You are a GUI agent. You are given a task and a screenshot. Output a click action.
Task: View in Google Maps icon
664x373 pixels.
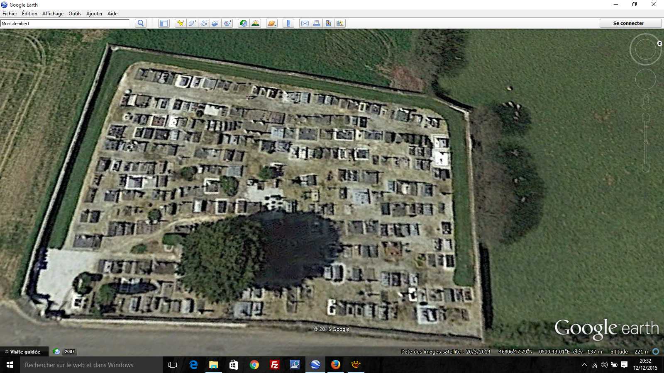pos(340,23)
